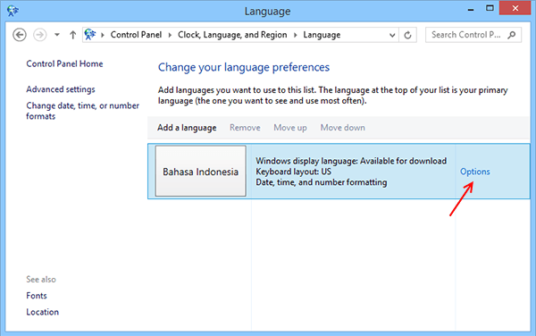Open Control Panel Home
Screen dimensions: 536x336
[x=64, y=64]
